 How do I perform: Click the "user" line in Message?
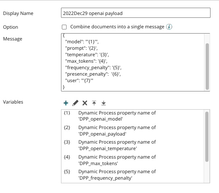coord(79,81)
